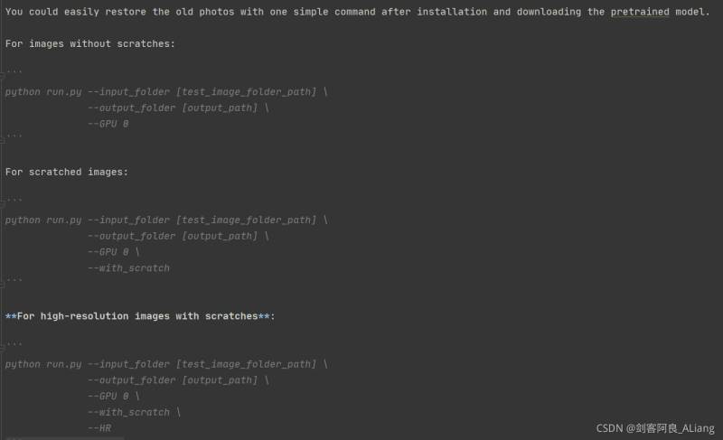Place cursor on 'For images without scratches:' line

click(x=90, y=43)
